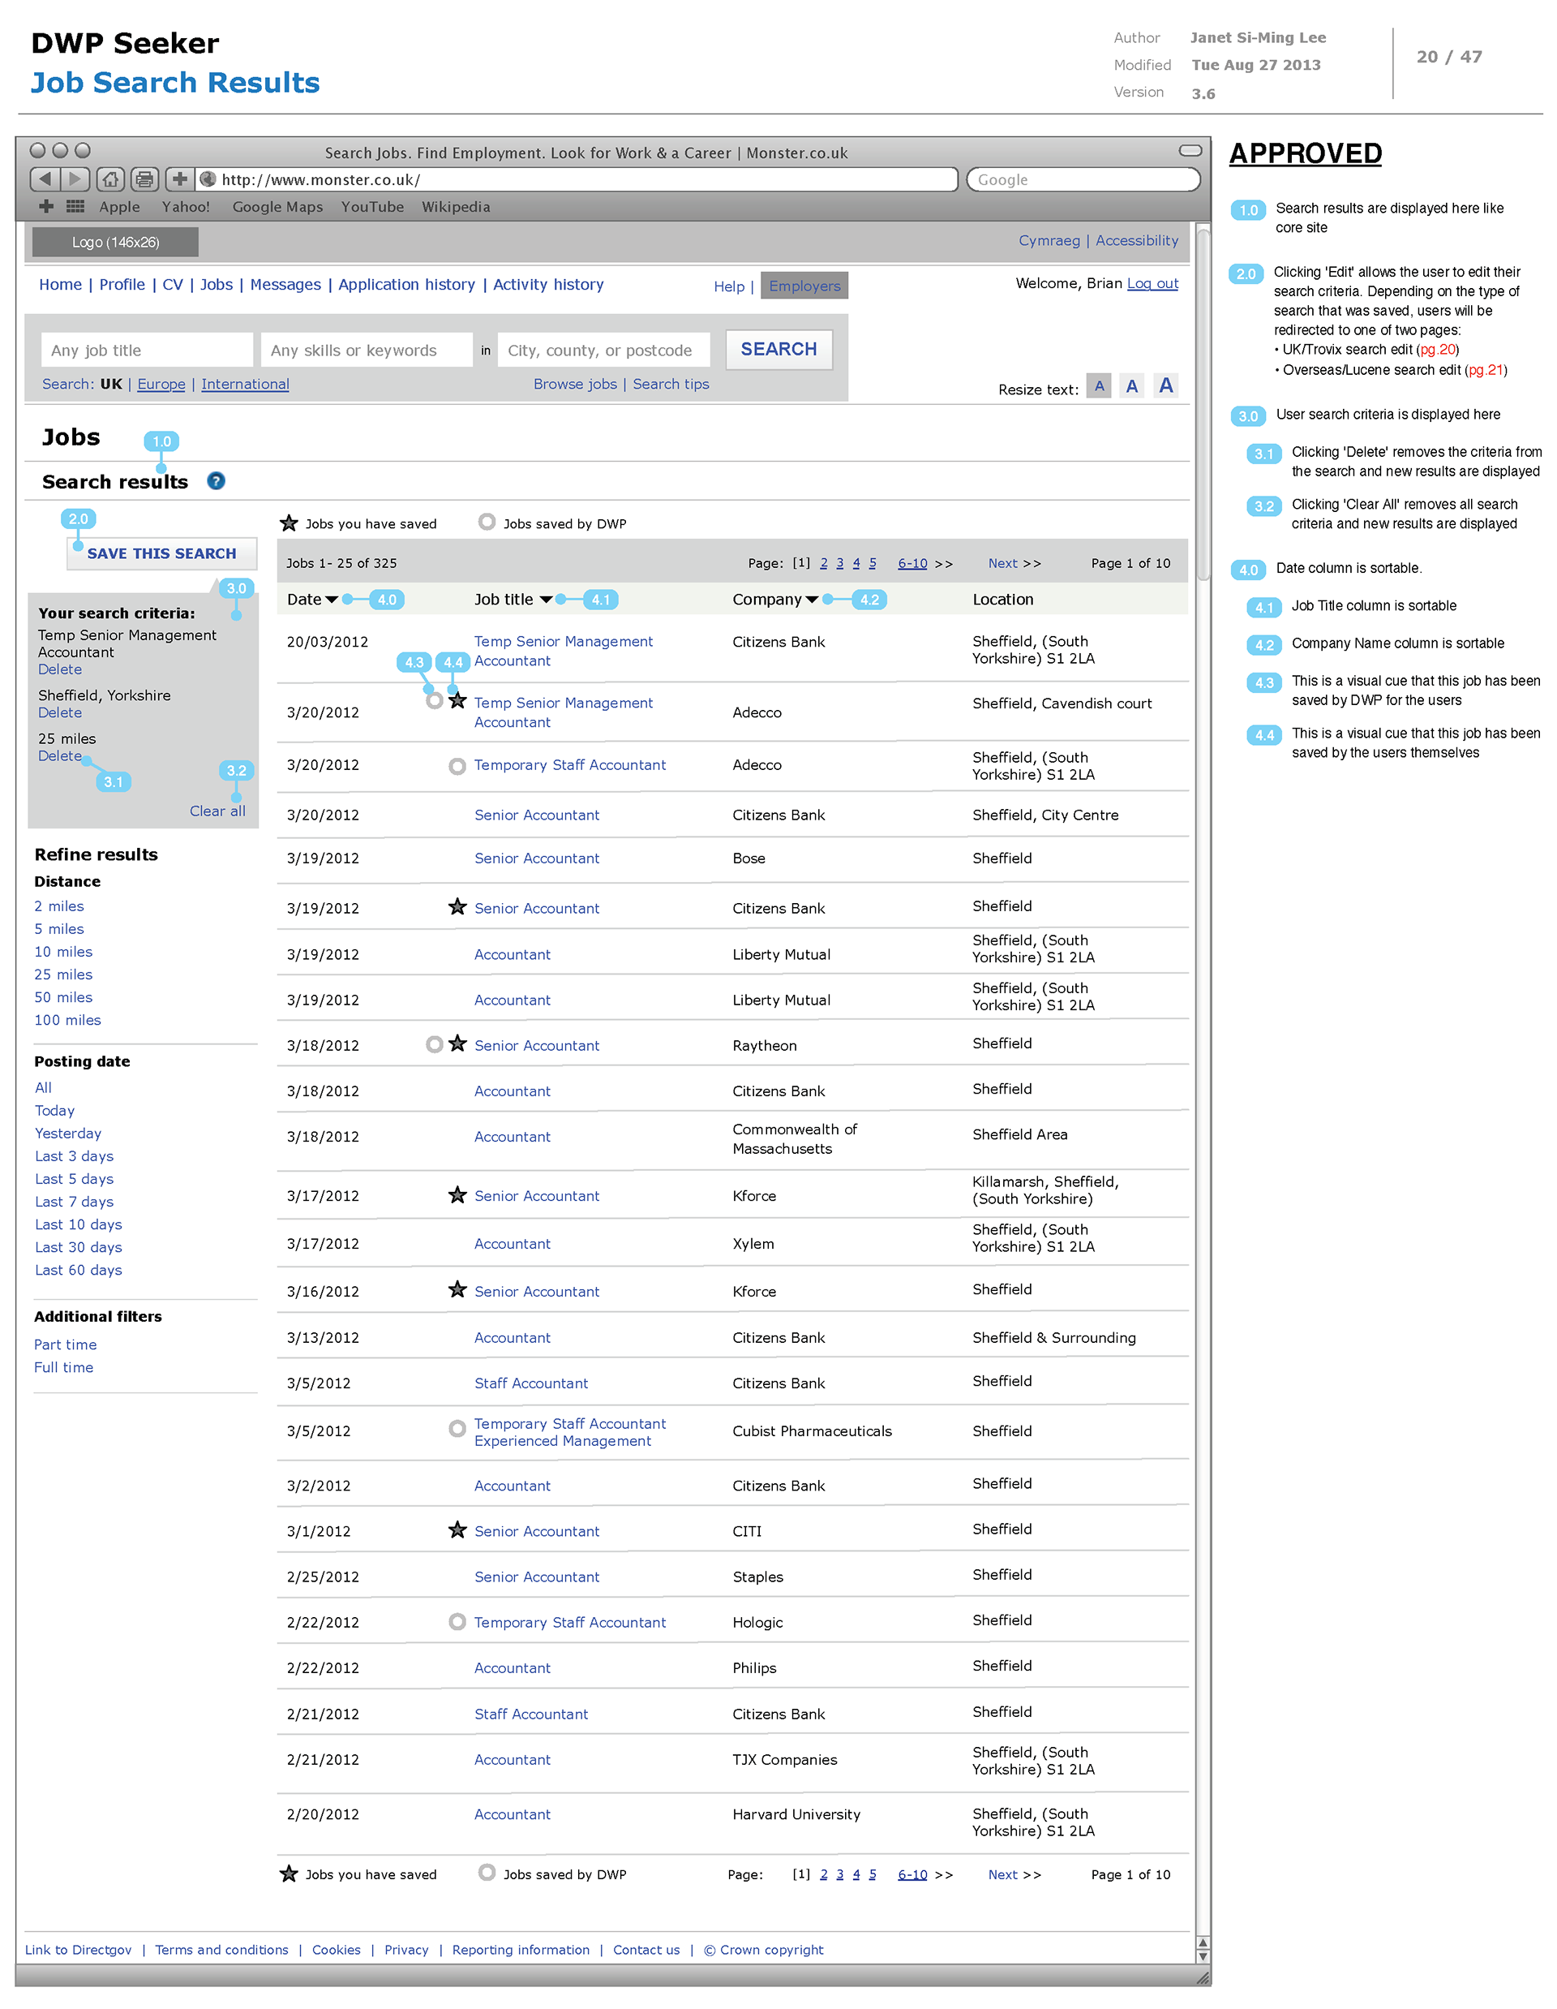Image resolution: width=1557 pixels, height=2009 pixels.
Task: Open the Home navigation item
Action: pyautogui.click(x=61, y=285)
